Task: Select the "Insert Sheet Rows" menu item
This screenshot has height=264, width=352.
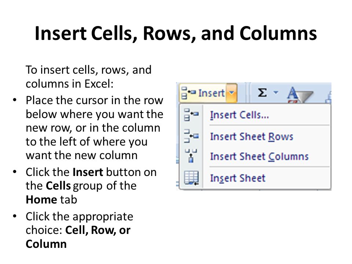Action: click(x=252, y=136)
